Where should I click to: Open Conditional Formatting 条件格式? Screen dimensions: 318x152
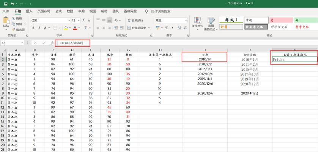point(198,24)
